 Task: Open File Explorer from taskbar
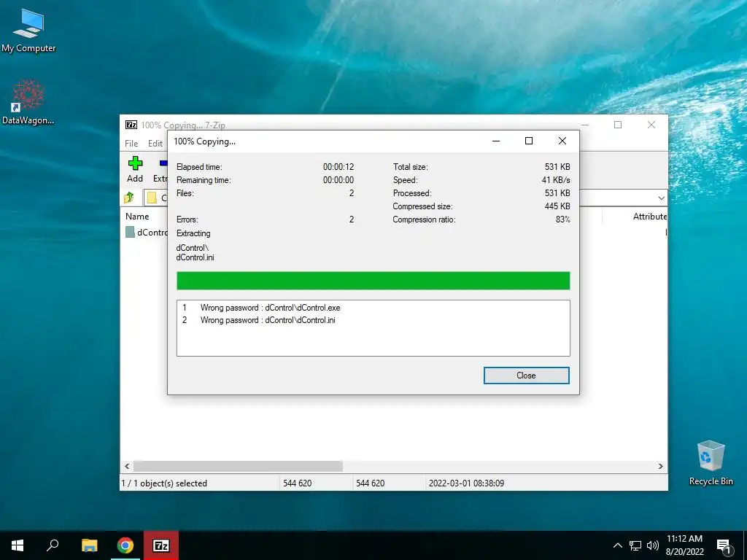pos(90,545)
